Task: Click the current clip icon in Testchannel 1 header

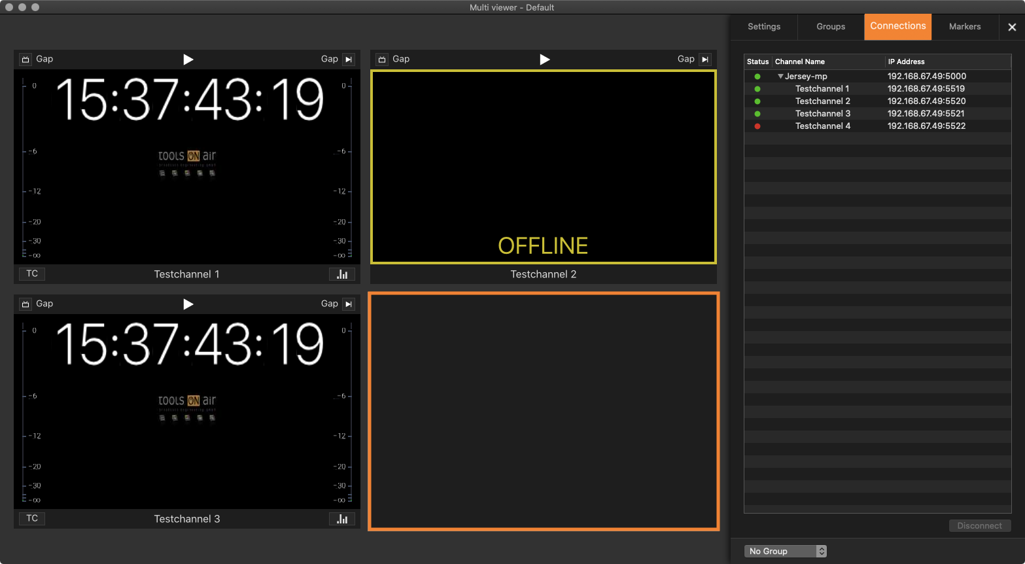Action: click(x=26, y=60)
